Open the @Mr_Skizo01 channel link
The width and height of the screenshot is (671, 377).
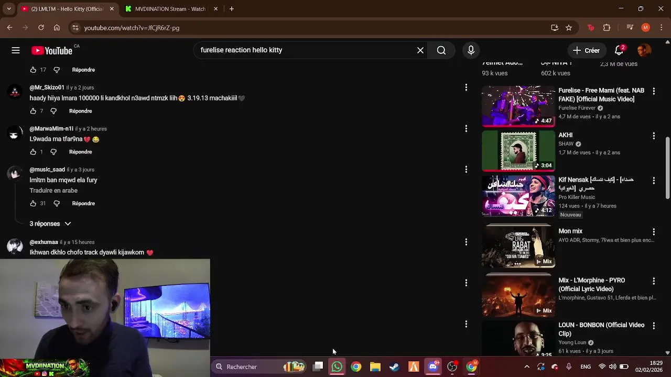[47, 87]
